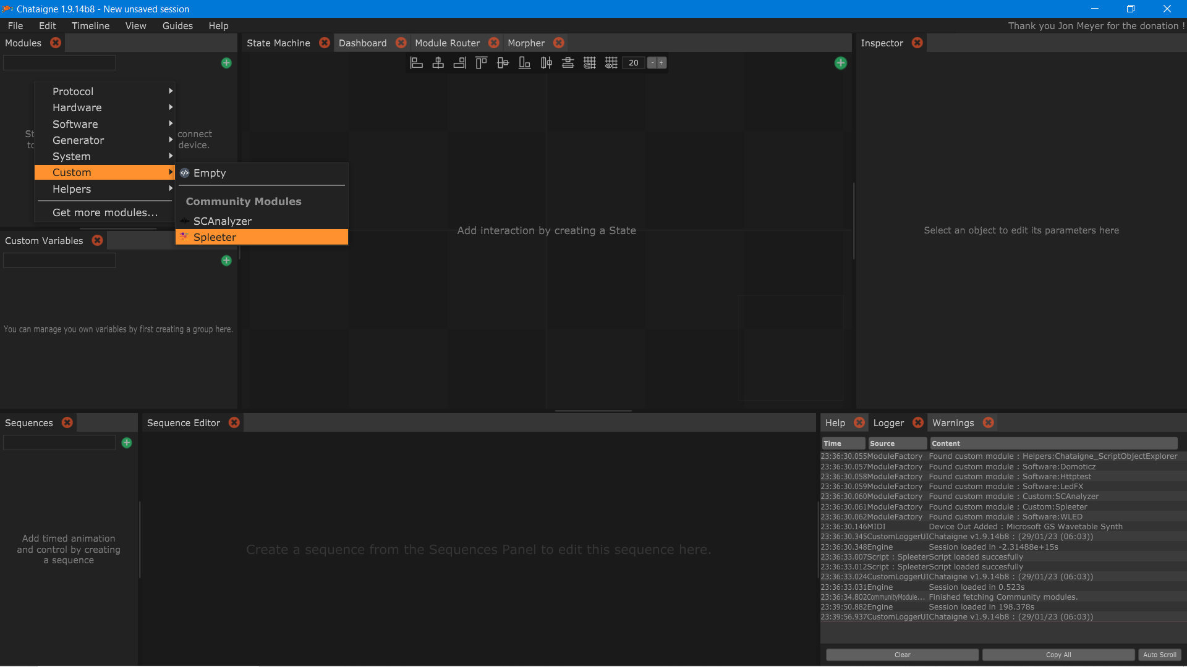Viewport: 1187px width, 667px height.
Task: Clear the logger output
Action: click(x=902, y=655)
